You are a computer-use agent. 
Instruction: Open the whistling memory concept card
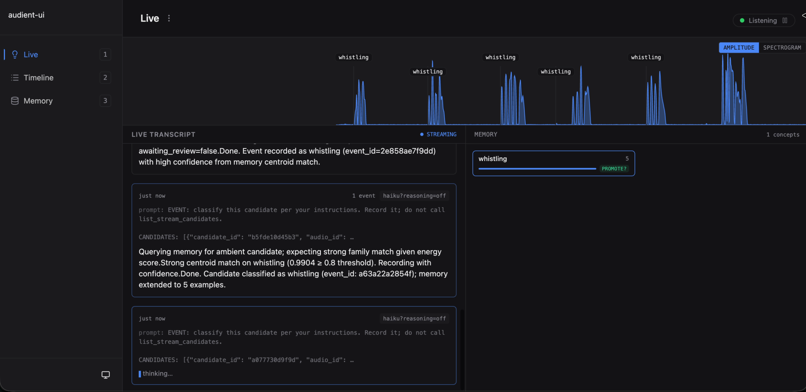click(554, 163)
